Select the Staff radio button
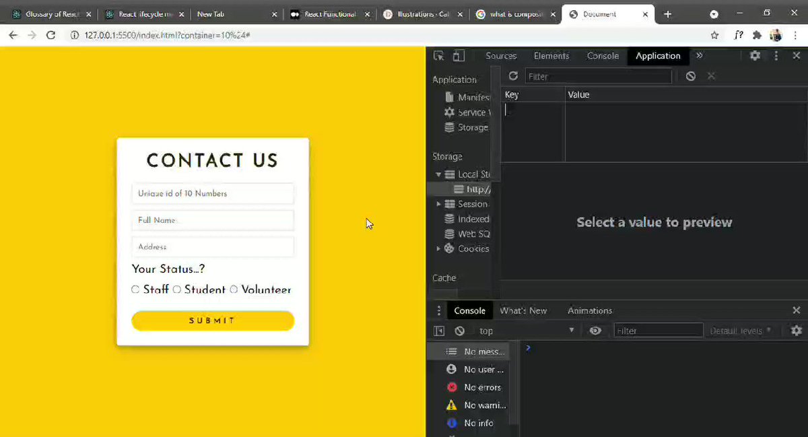 (135, 290)
